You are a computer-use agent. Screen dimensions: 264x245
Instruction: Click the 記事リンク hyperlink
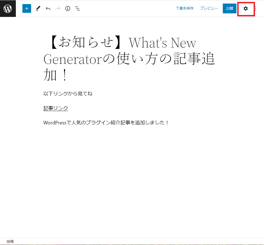click(56, 108)
